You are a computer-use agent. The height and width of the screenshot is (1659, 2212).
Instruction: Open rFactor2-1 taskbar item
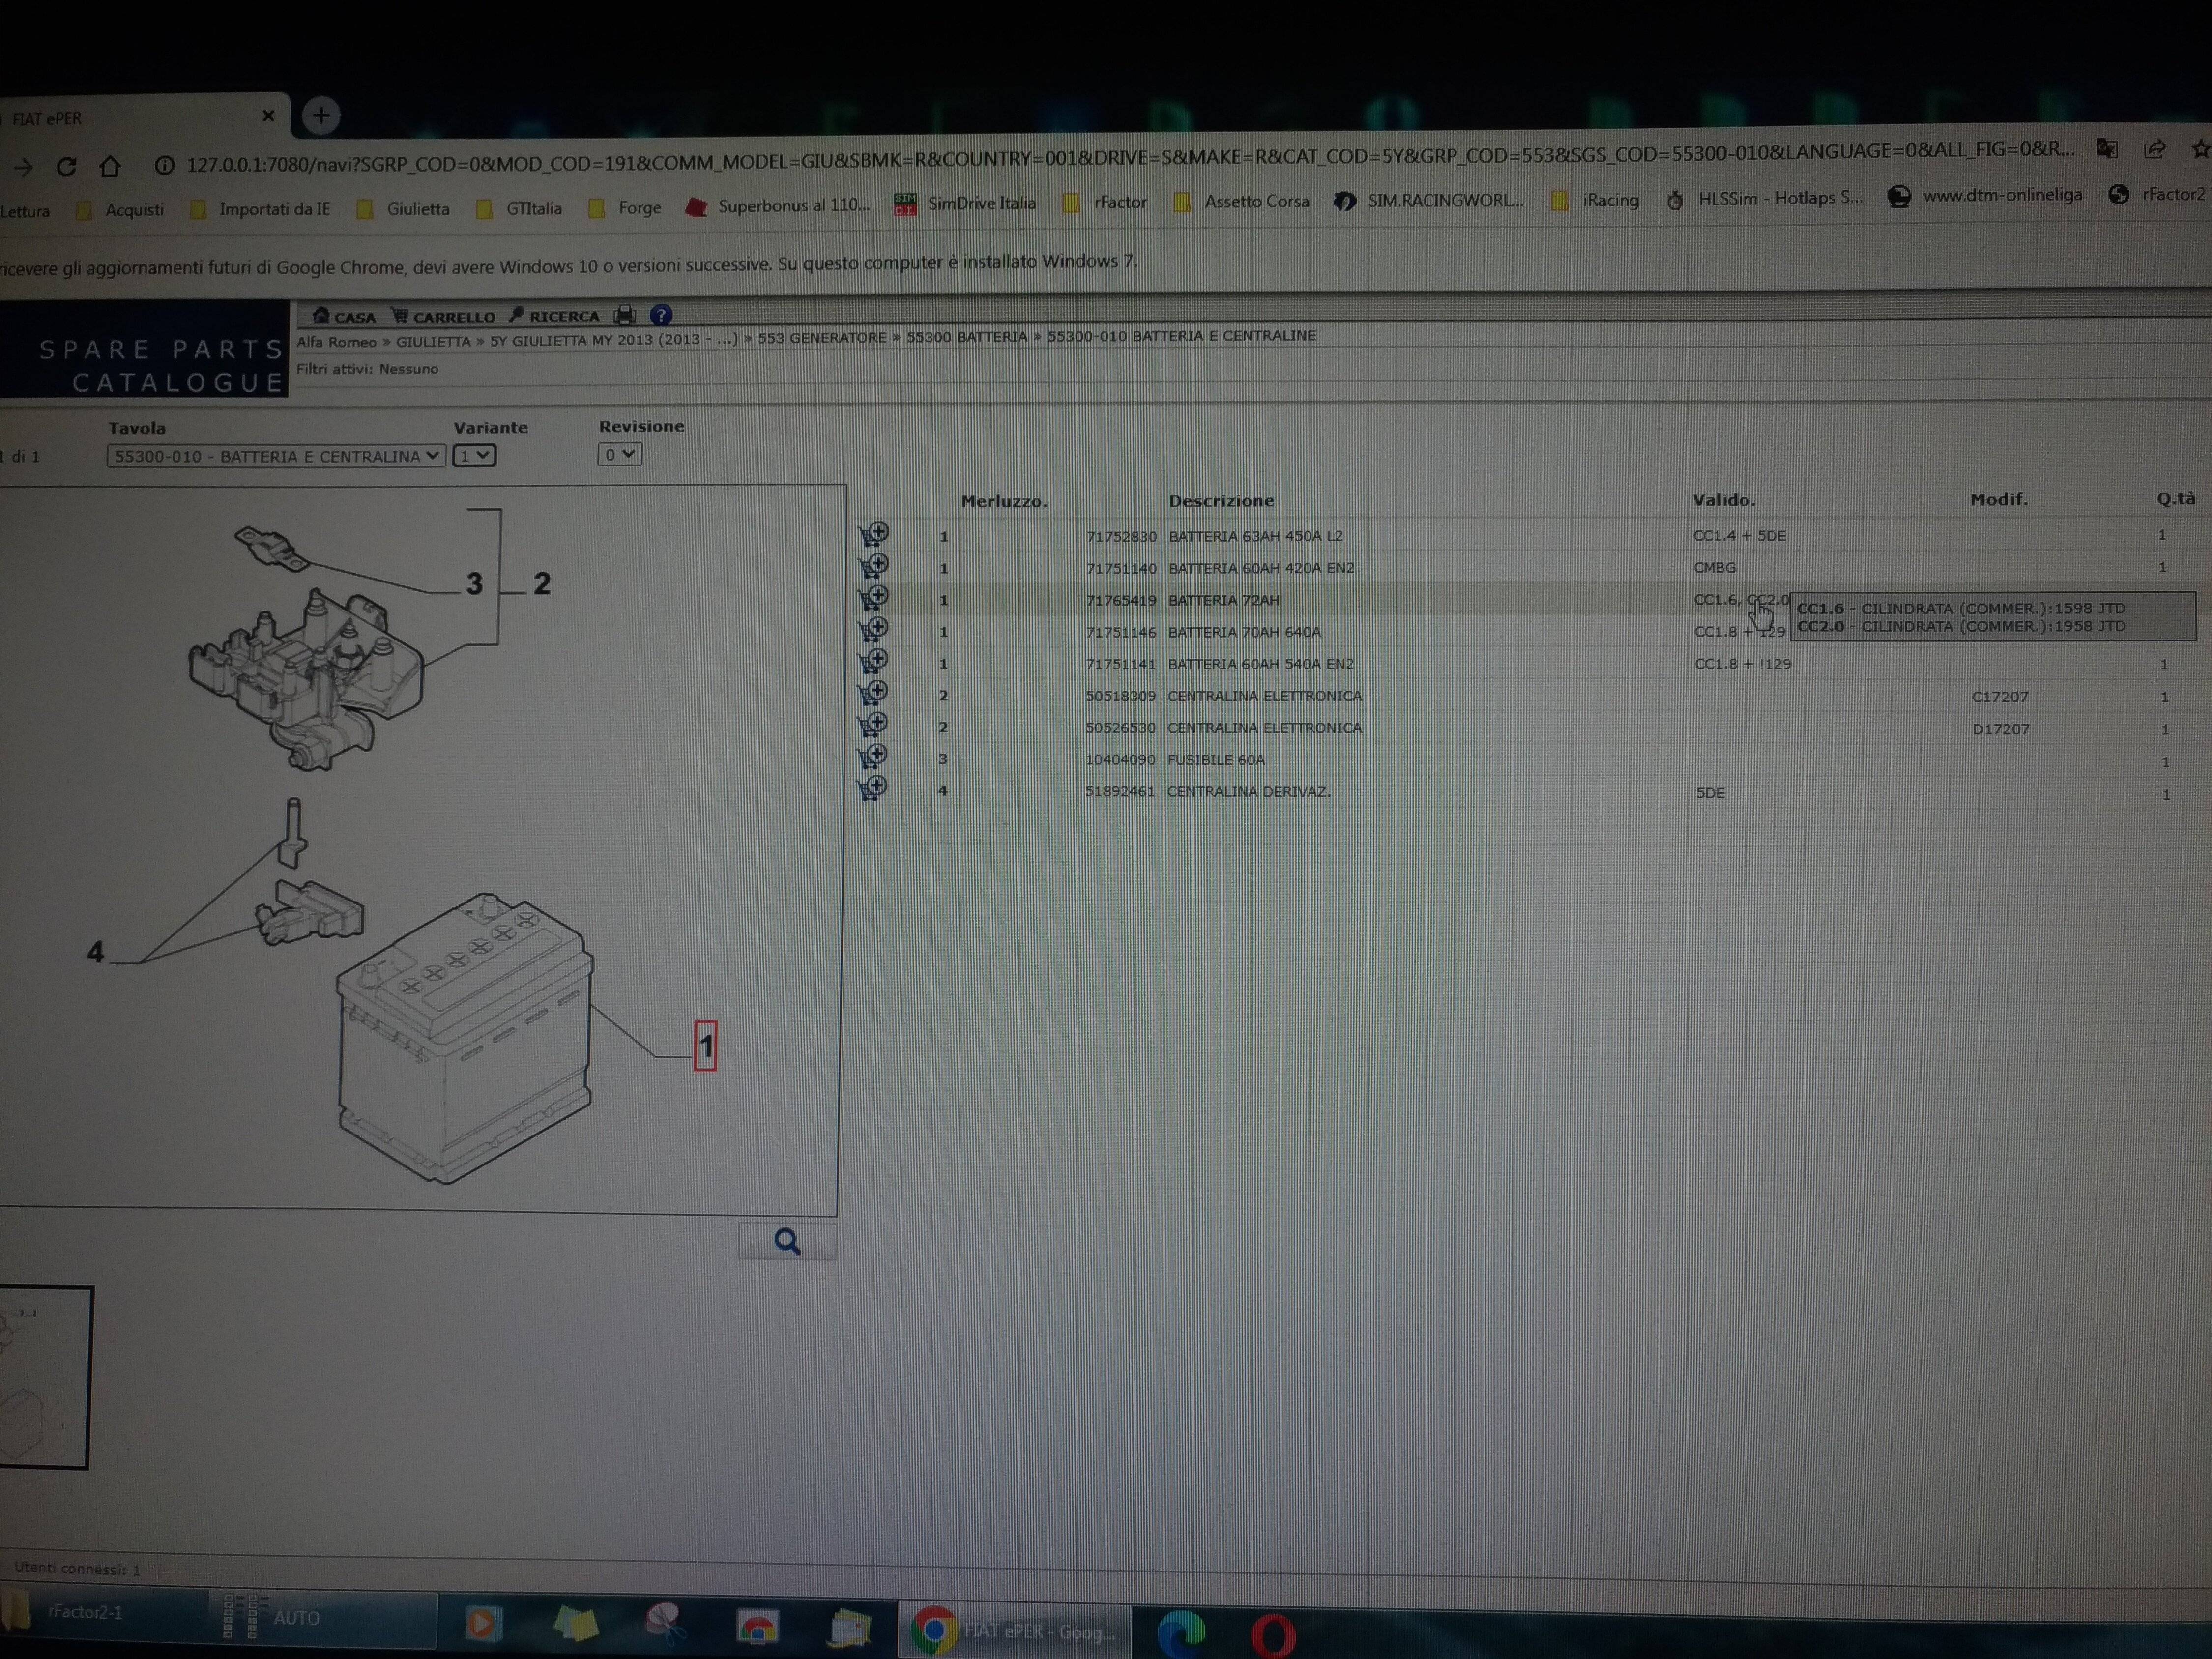105,1614
